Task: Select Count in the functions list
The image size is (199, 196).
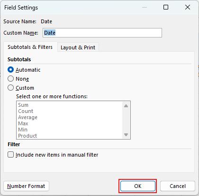Action: 26,111
